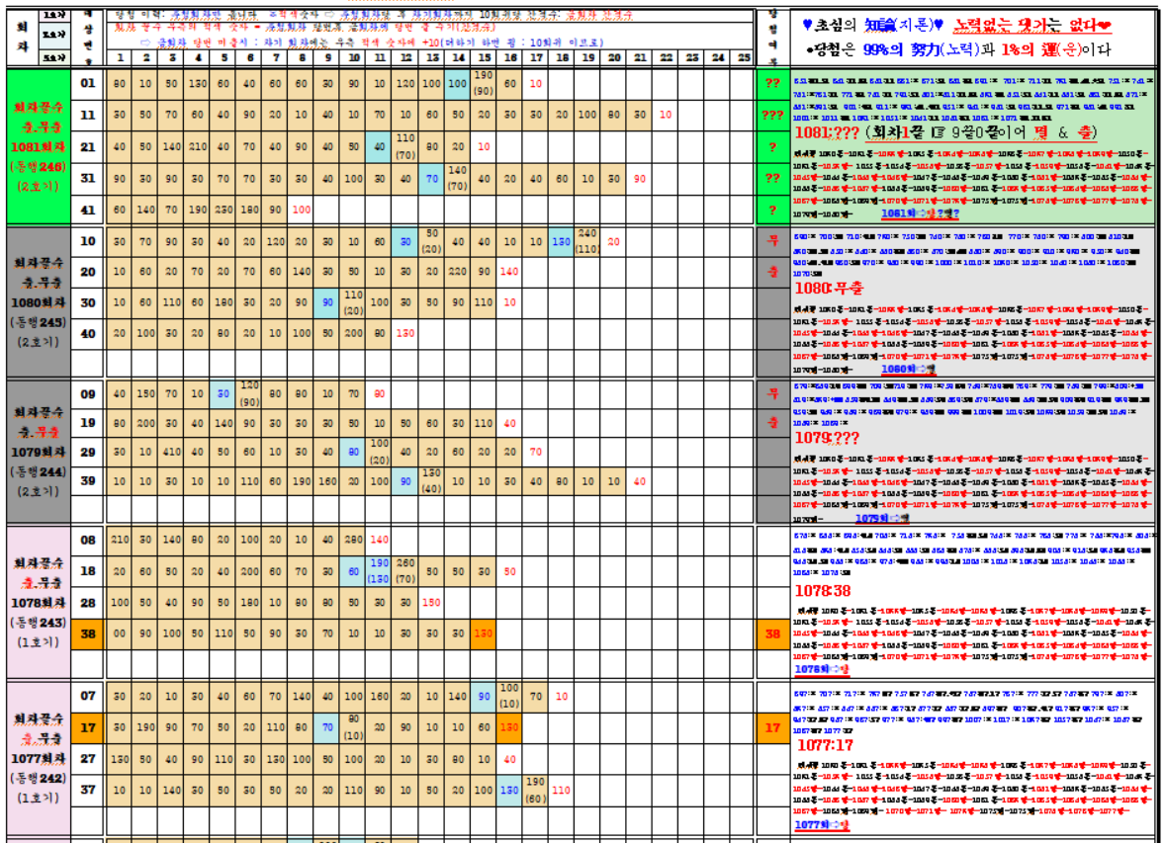Select the red 1080:무출 heading
The width and height of the screenshot is (1165, 844).
[x=829, y=289]
